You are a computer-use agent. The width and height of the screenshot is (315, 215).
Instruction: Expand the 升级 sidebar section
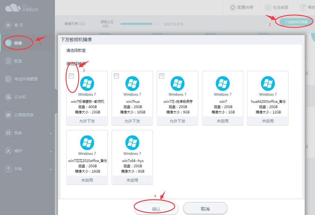(18, 169)
